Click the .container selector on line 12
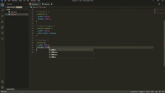Screen dimensions: 165x93 click(41, 14)
